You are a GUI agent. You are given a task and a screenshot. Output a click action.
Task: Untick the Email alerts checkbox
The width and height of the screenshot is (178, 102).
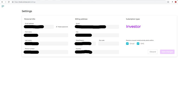tap(127, 44)
